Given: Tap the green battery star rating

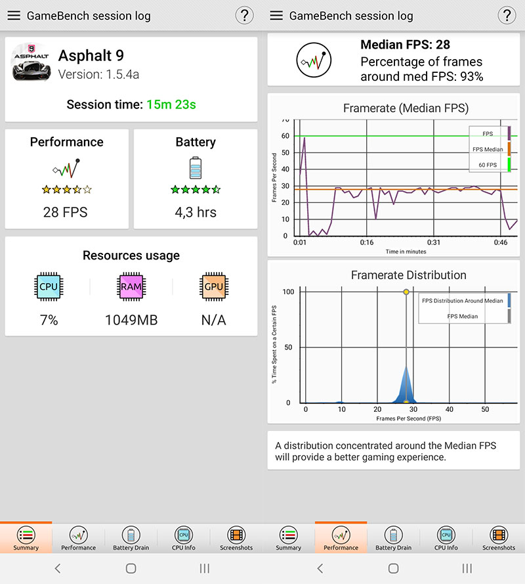Looking at the screenshot, I should pyautogui.click(x=196, y=190).
